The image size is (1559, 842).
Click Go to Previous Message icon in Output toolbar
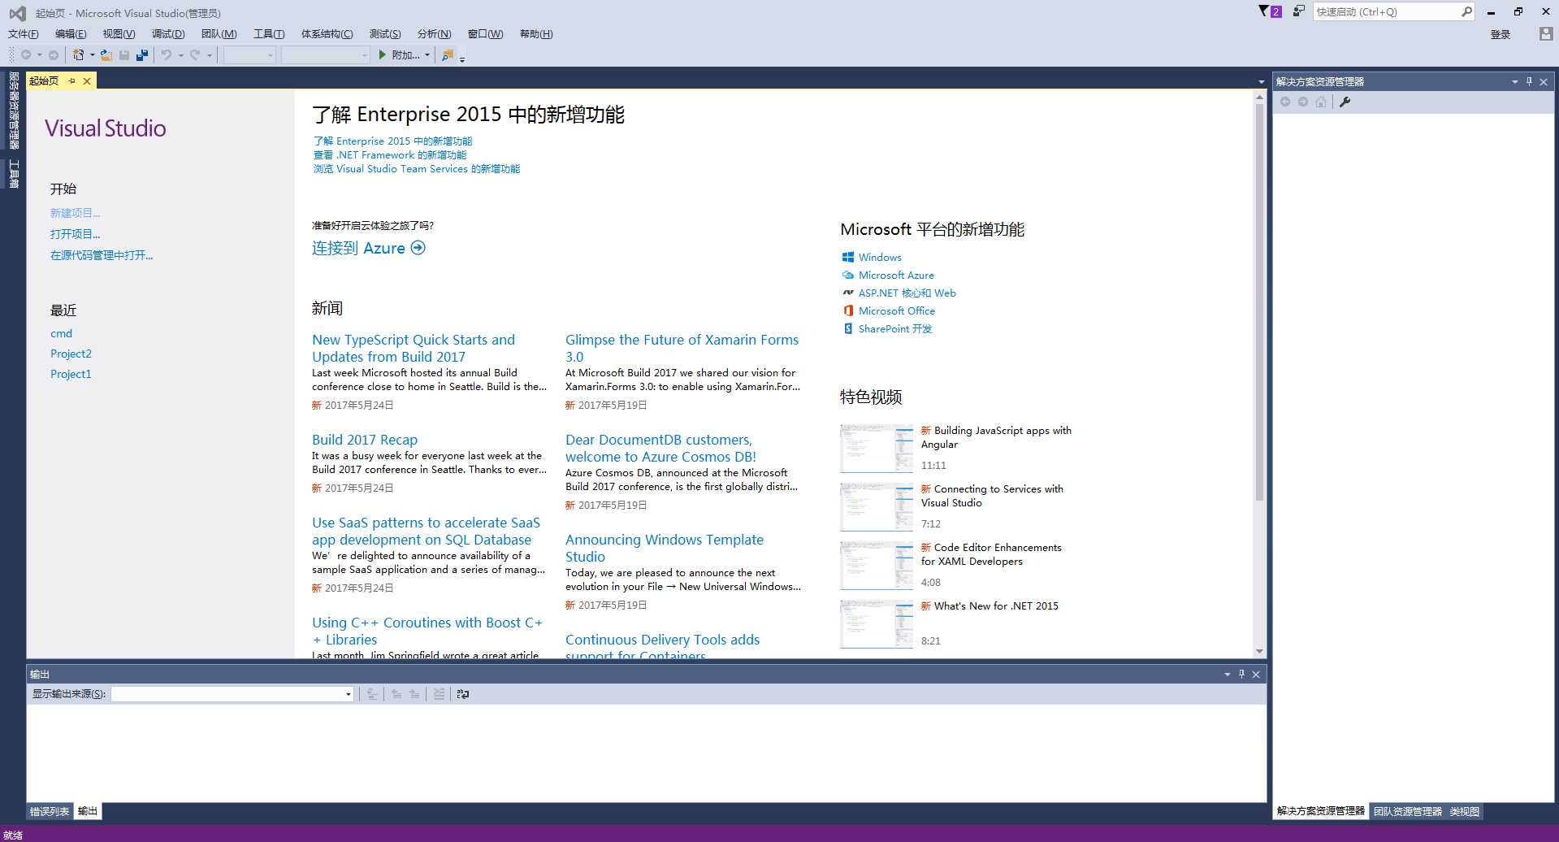tap(396, 694)
